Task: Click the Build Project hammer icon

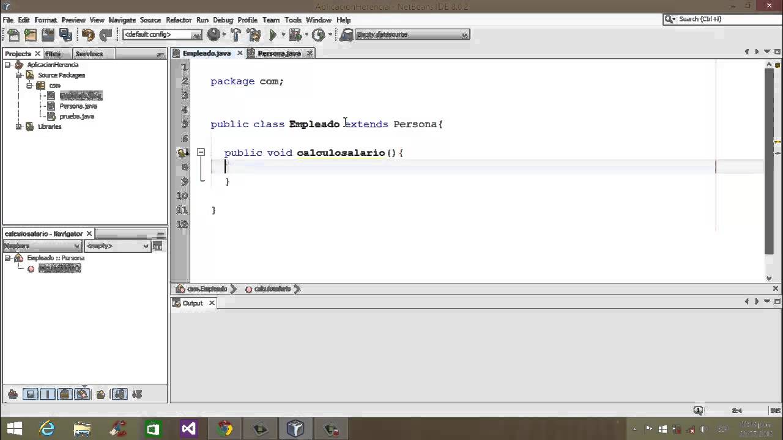Action: 236,35
